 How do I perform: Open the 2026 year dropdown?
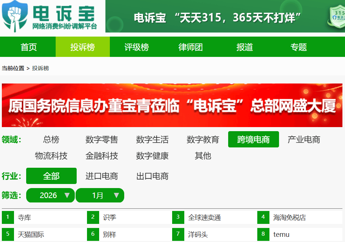coord(50,195)
